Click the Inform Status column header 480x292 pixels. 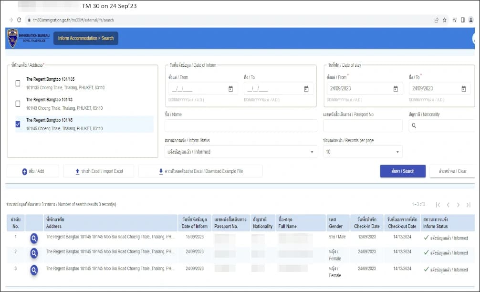448,223
